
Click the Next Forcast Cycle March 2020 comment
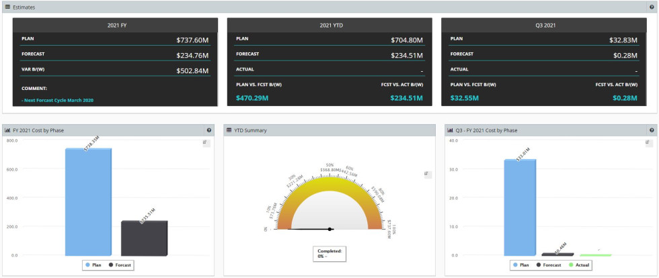click(58, 99)
